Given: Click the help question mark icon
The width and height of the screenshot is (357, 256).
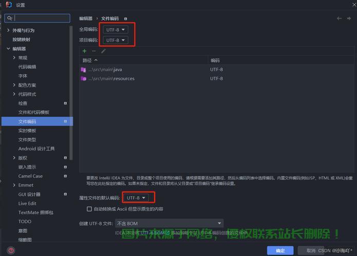Looking at the screenshot, I should click(x=11, y=250).
